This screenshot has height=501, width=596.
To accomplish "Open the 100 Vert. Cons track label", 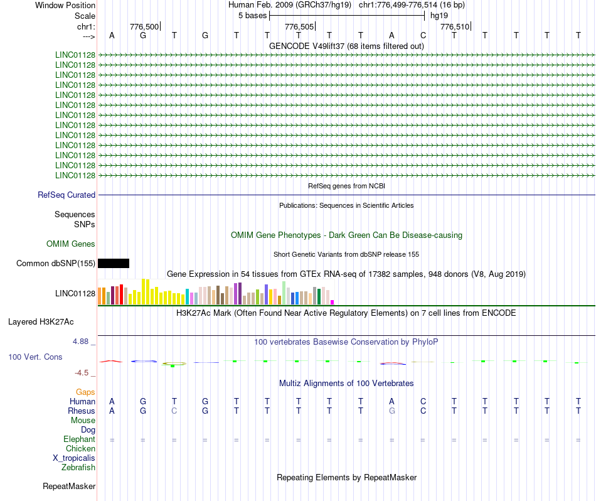I will (35, 357).
